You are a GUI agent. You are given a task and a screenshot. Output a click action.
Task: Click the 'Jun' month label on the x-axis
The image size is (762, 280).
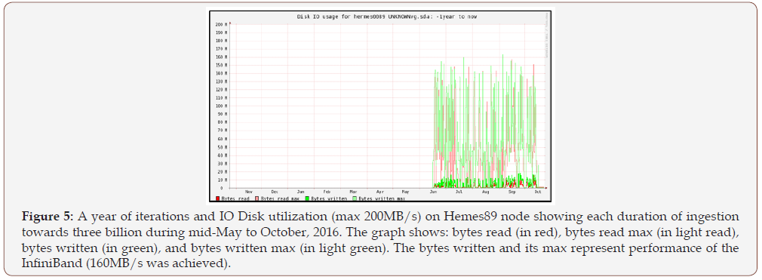coord(433,192)
